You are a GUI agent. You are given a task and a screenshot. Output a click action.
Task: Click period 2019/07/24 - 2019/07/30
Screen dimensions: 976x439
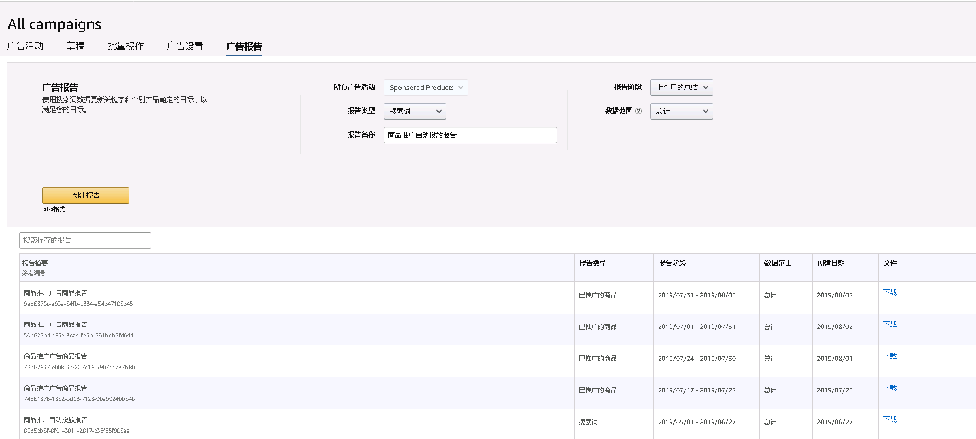697,359
